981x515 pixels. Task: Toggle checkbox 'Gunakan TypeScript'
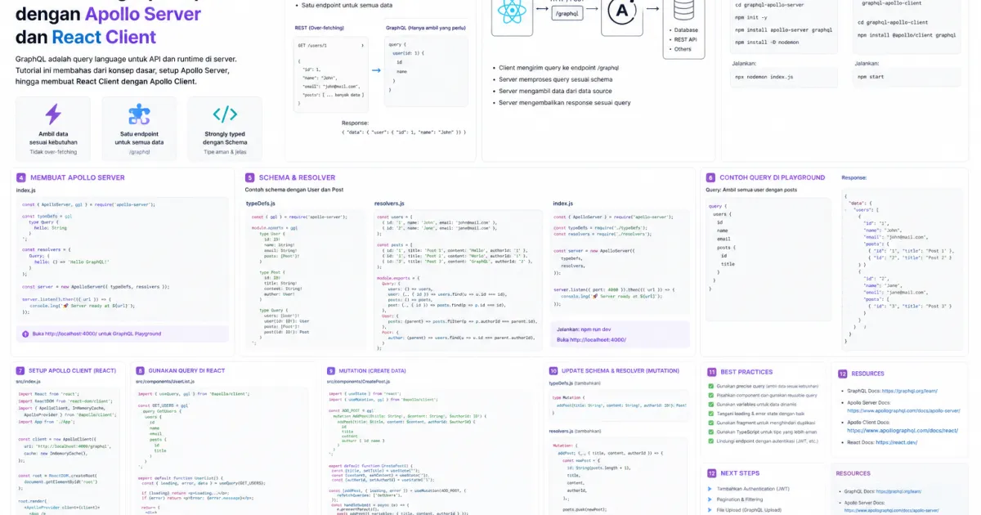(711, 432)
